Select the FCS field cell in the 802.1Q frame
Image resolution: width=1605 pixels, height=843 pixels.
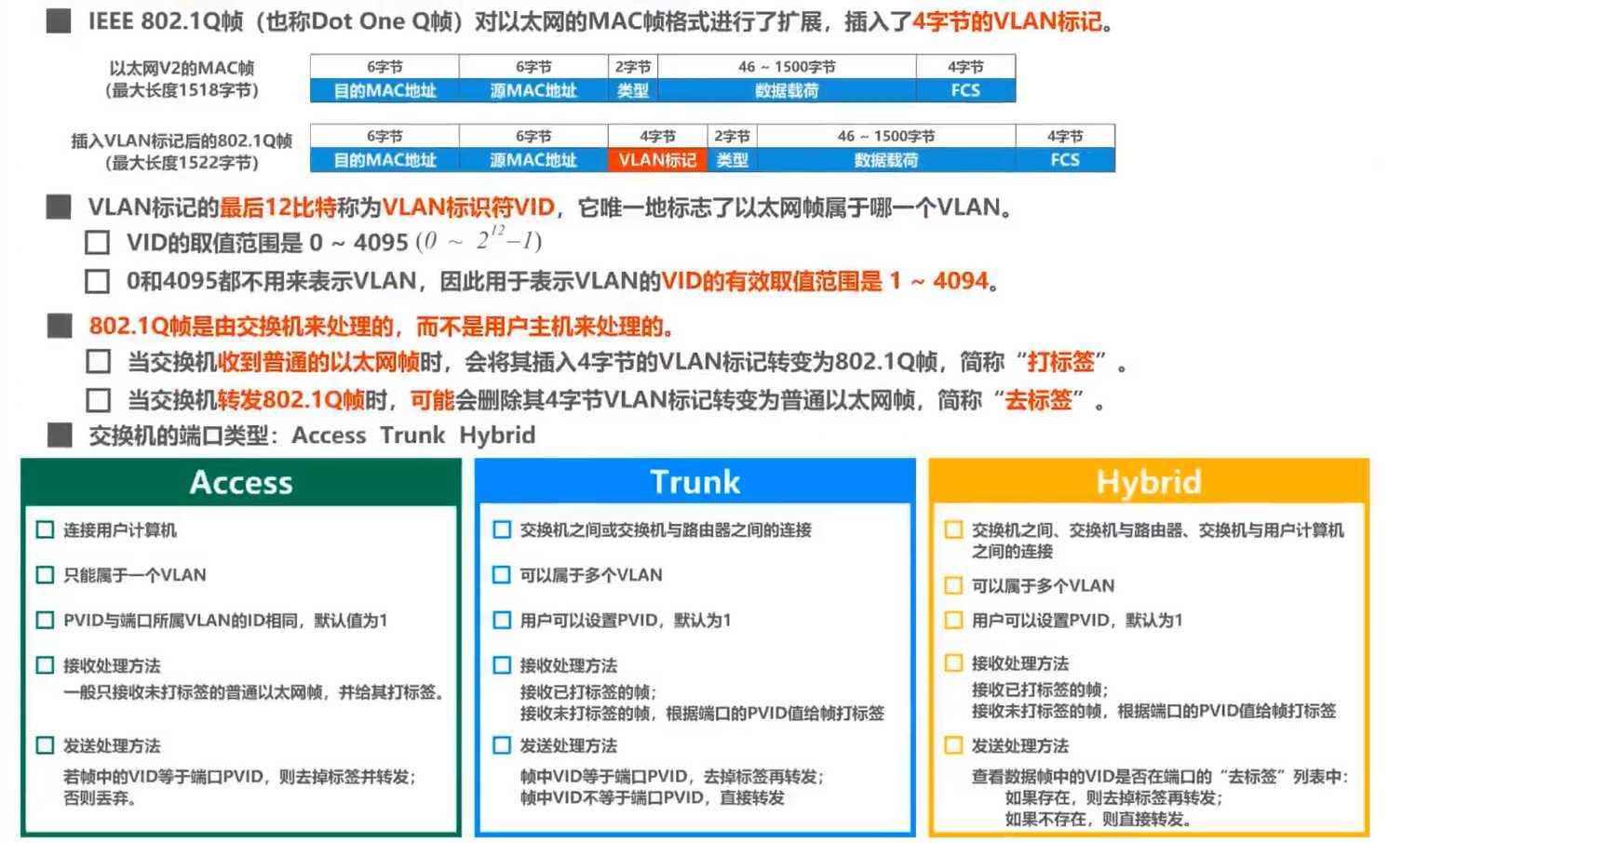(1066, 160)
